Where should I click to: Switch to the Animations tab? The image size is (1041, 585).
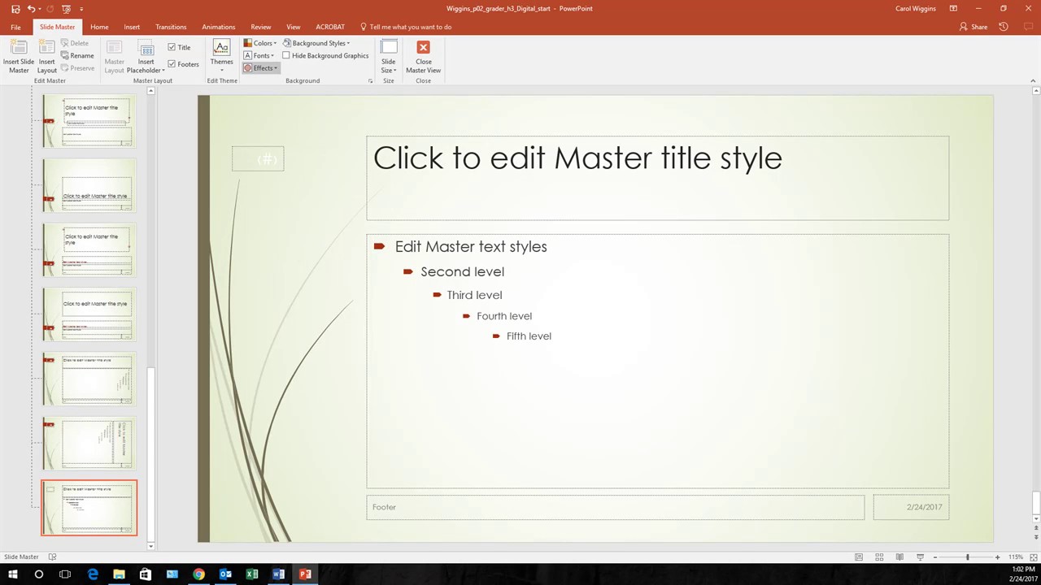(x=218, y=27)
